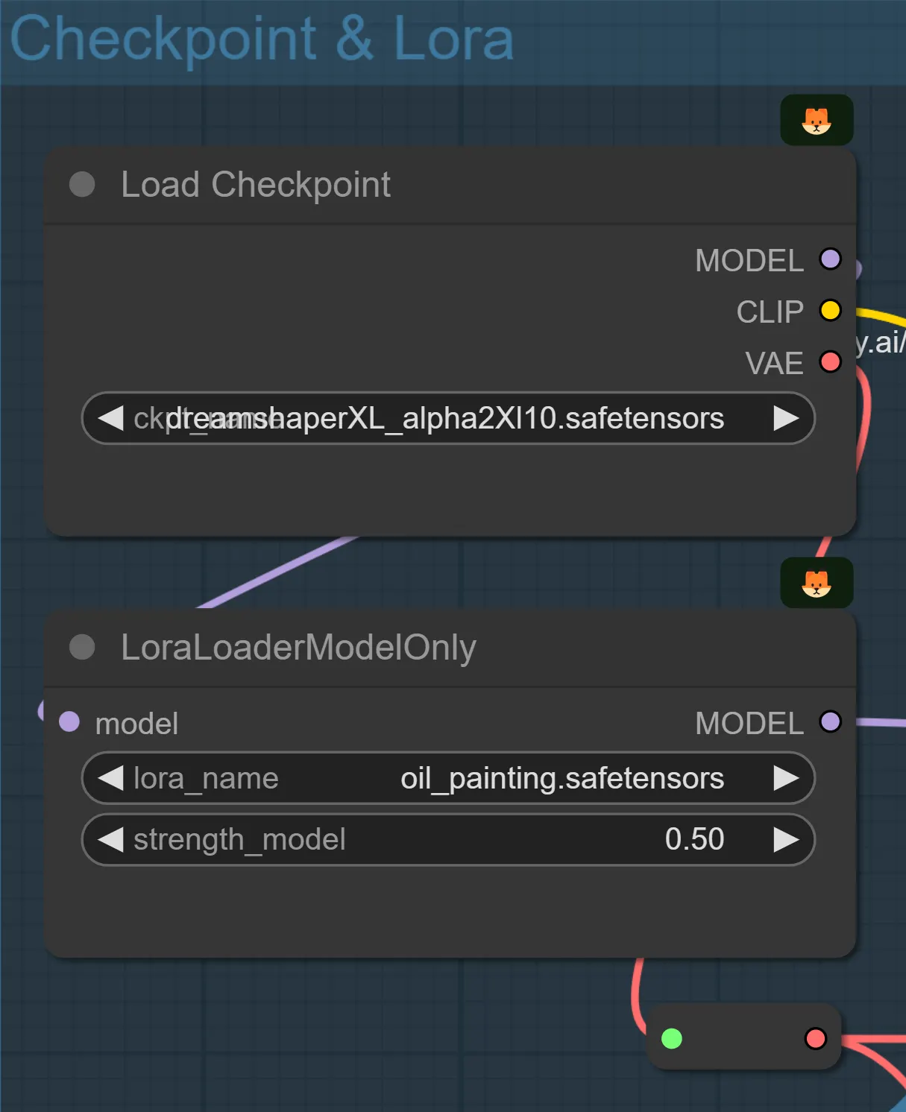Open lora_name oil_painting.safetensors dropdown
Screen dimensions: 906x1112
coord(447,778)
